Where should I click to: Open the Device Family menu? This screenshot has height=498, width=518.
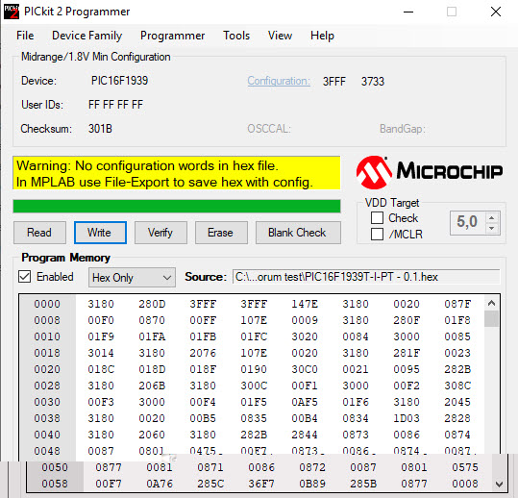(86, 36)
